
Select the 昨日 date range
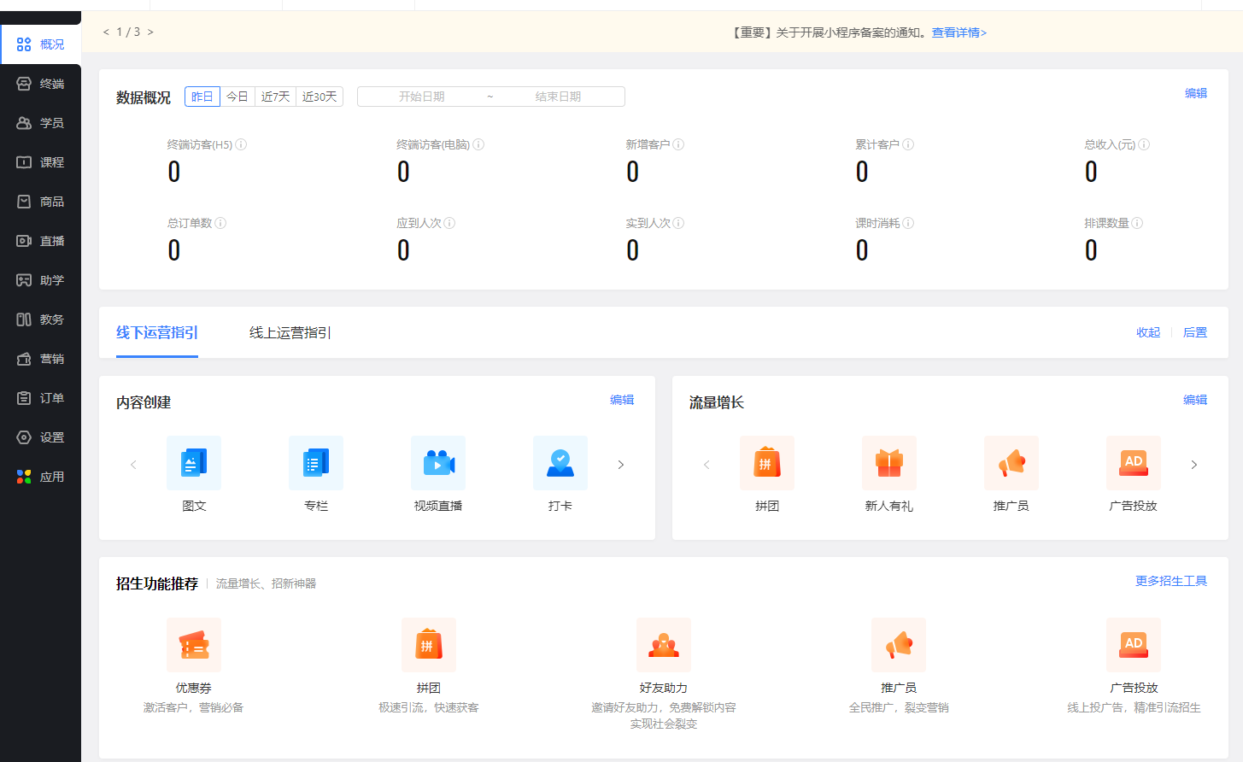point(202,97)
